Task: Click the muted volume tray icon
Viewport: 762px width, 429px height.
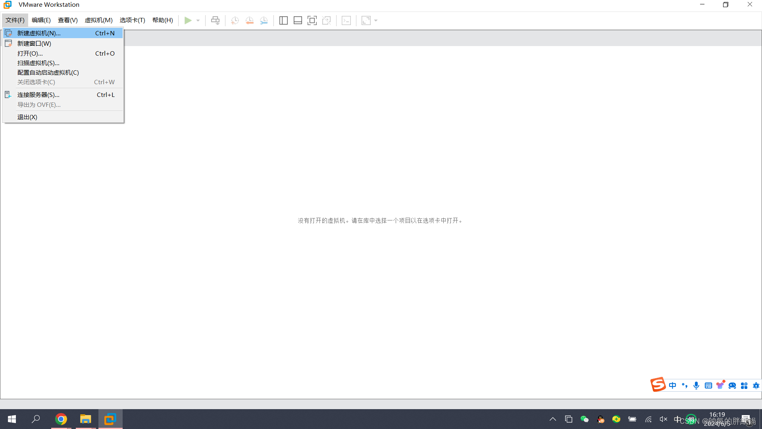Action: click(663, 419)
